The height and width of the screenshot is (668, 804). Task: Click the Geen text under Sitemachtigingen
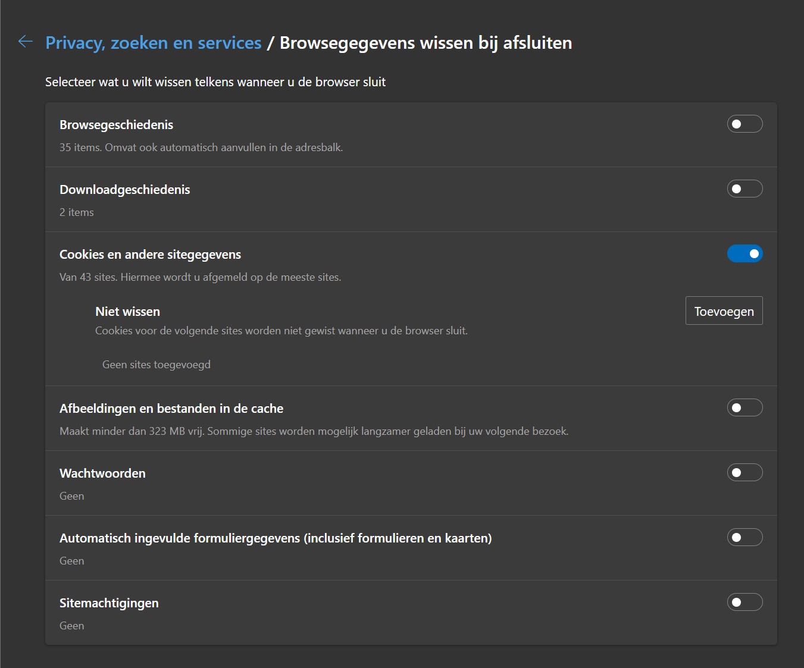click(71, 625)
